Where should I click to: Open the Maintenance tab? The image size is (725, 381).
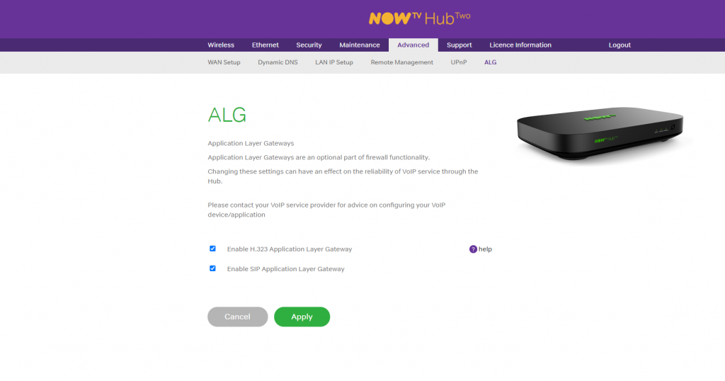coord(359,45)
